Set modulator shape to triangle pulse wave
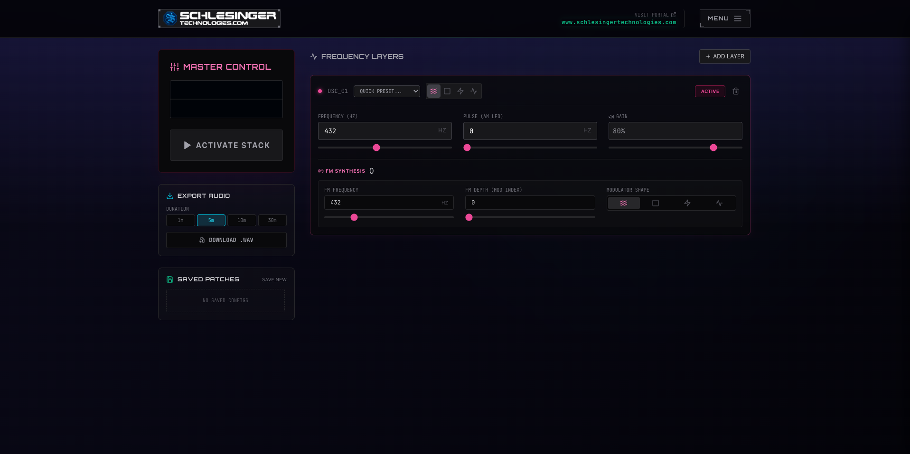The height and width of the screenshot is (454, 910). click(x=719, y=203)
